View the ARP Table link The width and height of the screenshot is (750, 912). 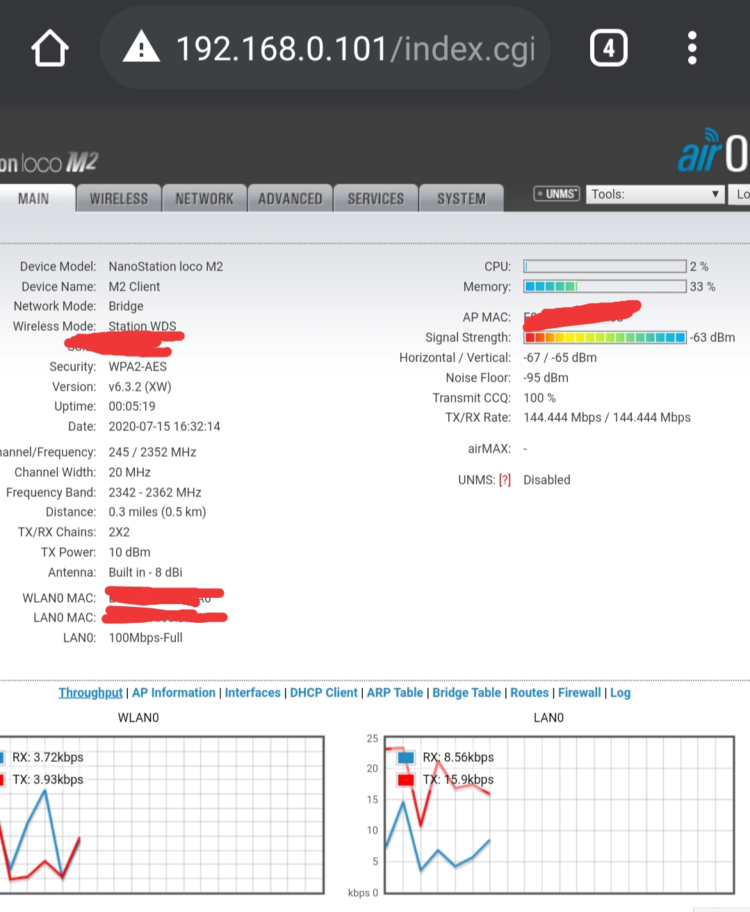(x=395, y=692)
